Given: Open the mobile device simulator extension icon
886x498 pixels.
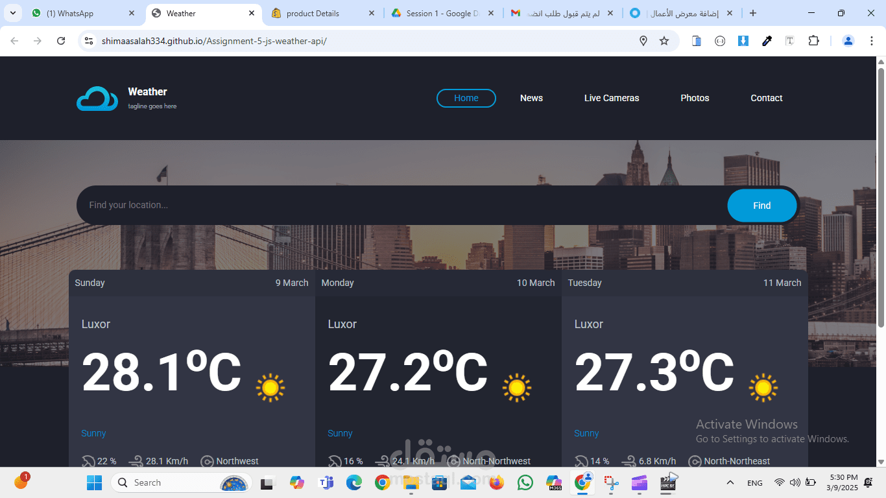Looking at the screenshot, I should pos(697,41).
